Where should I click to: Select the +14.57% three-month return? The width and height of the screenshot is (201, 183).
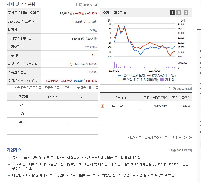[65, 81]
